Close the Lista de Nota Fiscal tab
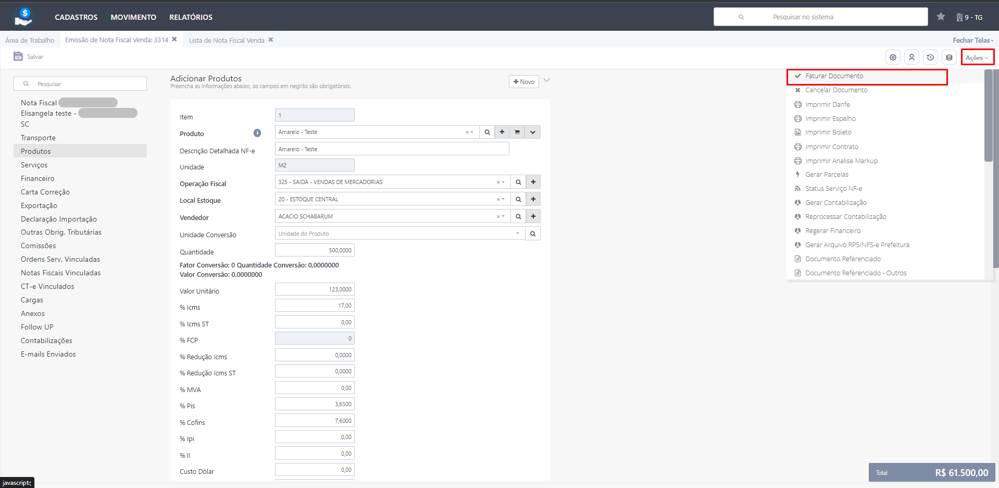 271,40
